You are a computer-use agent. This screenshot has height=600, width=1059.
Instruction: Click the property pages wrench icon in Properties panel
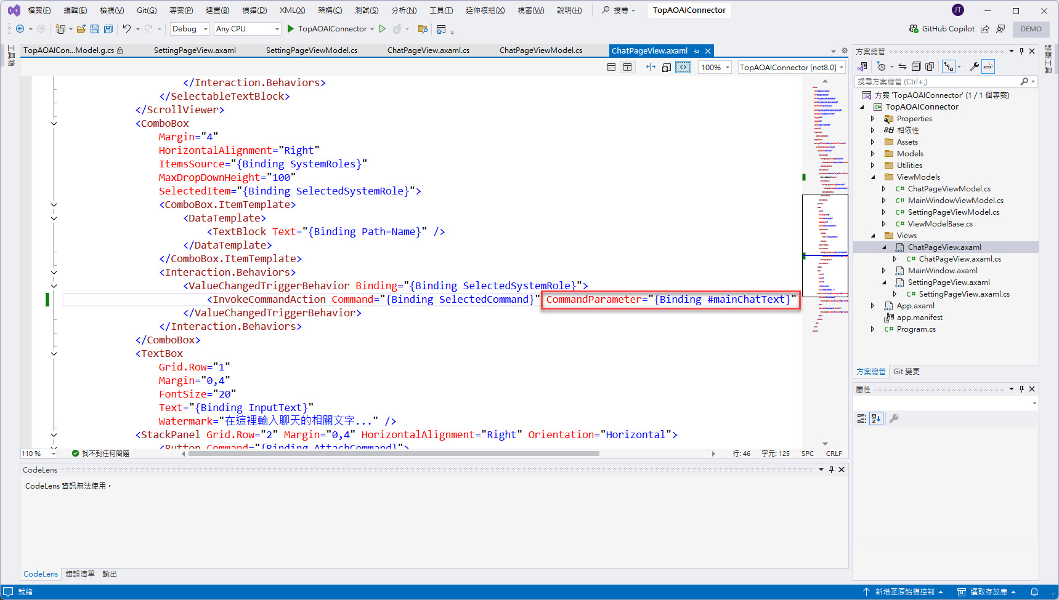tap(894, 418)
